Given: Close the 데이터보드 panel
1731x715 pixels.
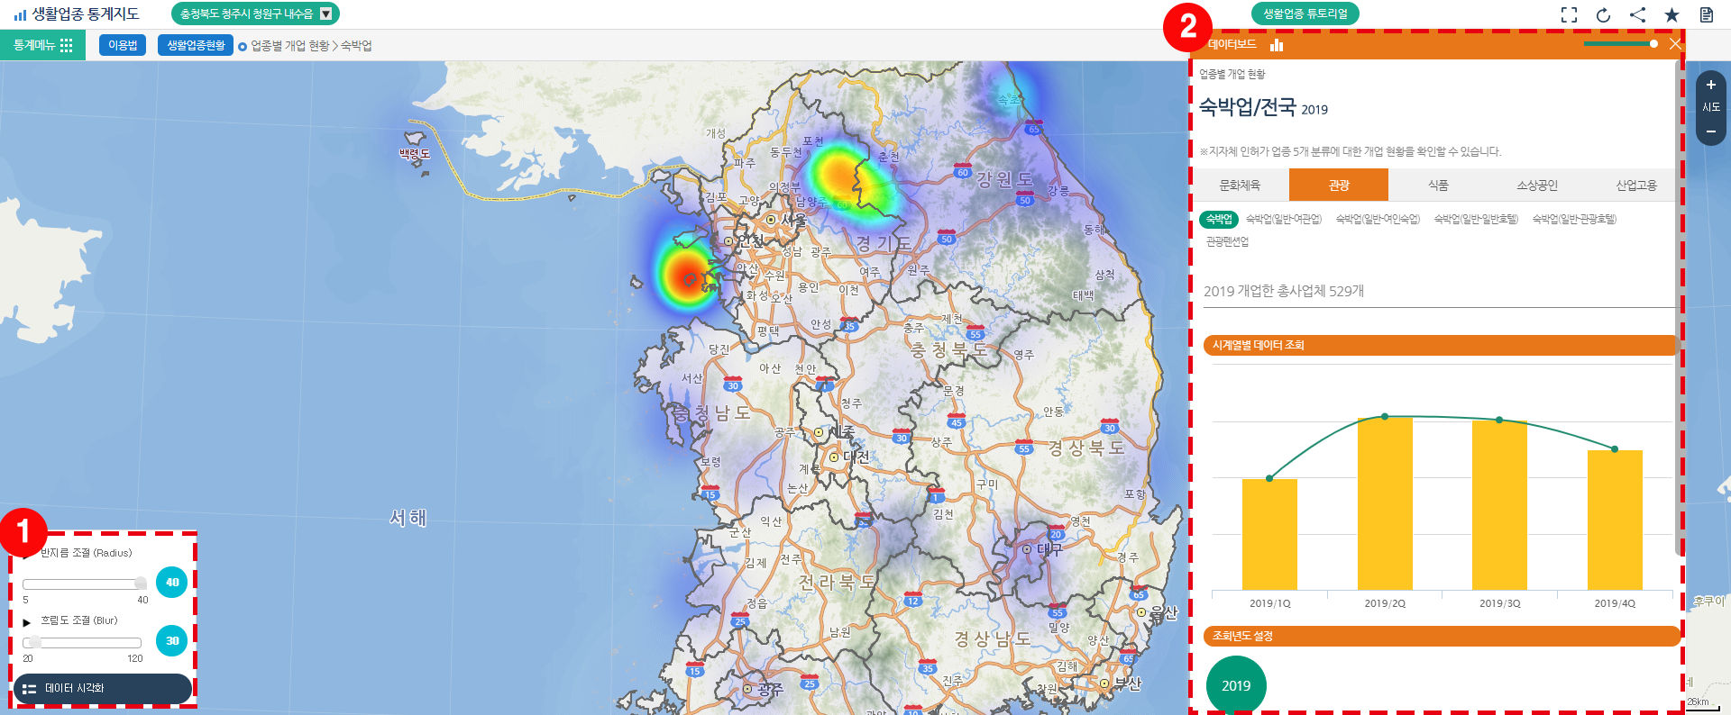Looking at the screenshot, I should 1674,44.
